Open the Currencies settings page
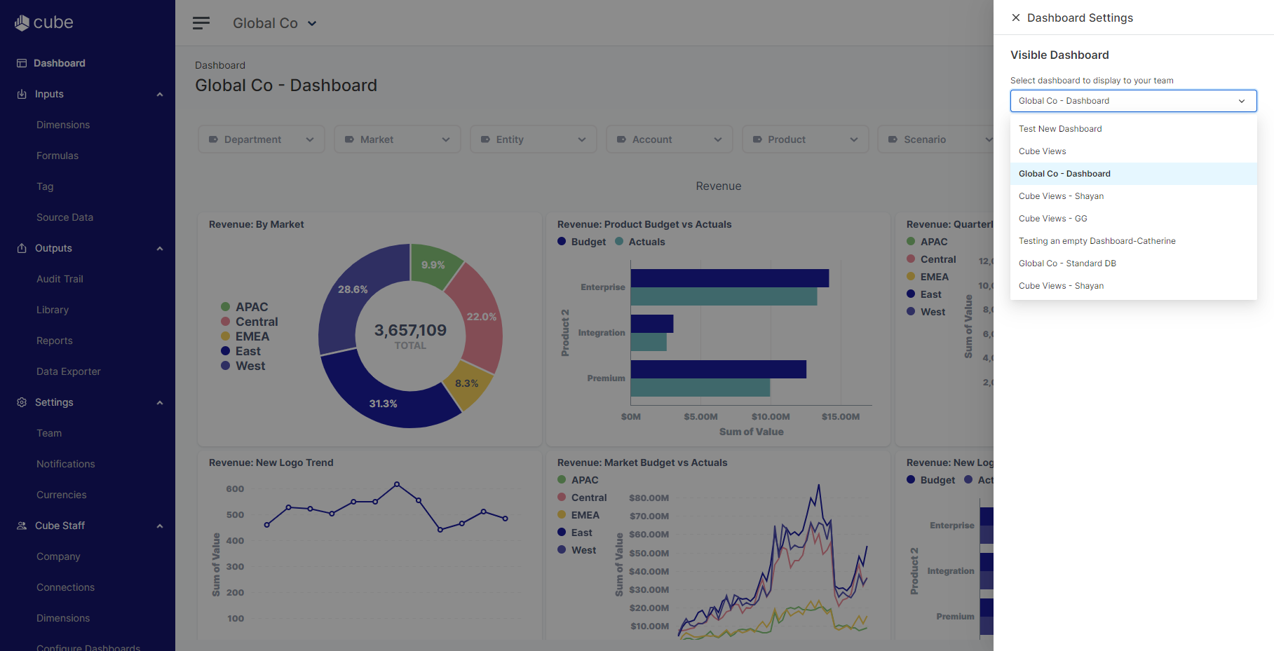The width and height of the screenshot is (1274, 651). tap(62, 495)
